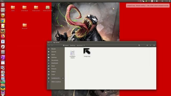Screen dimensions: 171x96
Task: Launch GIMP from the dock
Action: (x=3, y=31)
